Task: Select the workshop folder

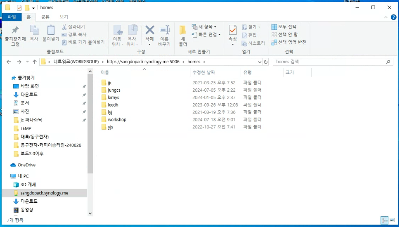Action: pyautogui.click(x=117, y=120)
